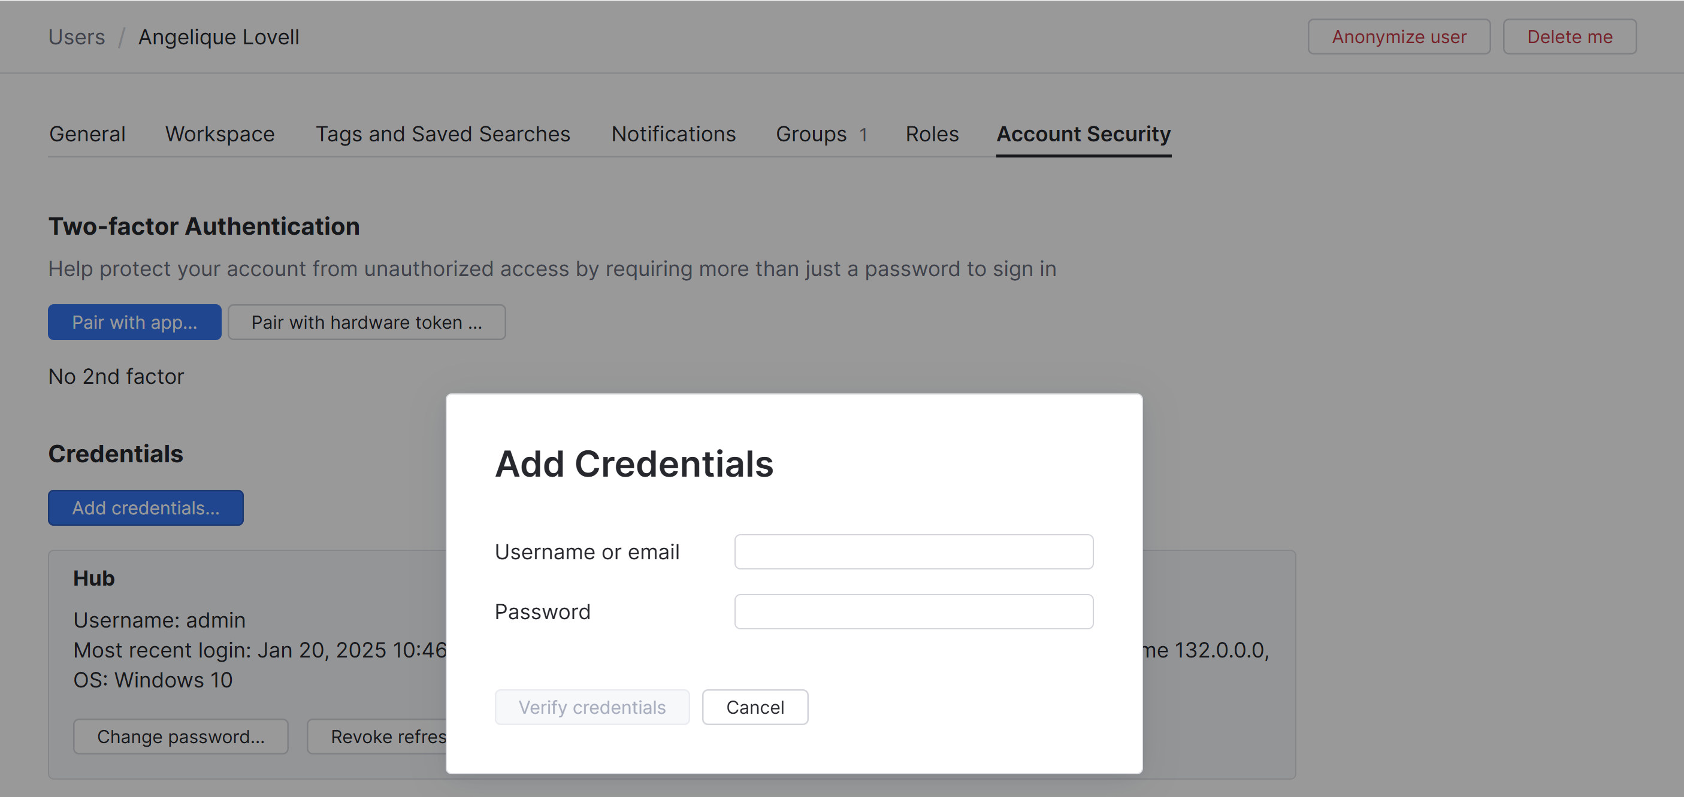Select the Roles tab
Image resolution: width=1684 pixels, height=797 pixels.
tap(932, 134)
